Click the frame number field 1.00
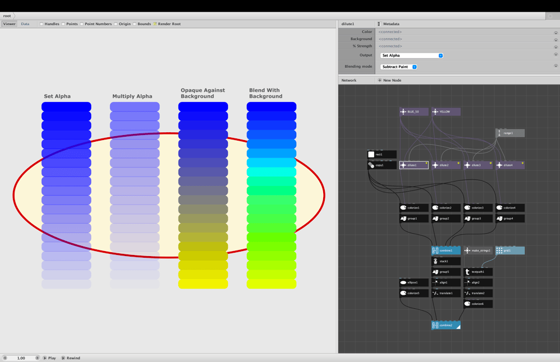 [21, 358]
